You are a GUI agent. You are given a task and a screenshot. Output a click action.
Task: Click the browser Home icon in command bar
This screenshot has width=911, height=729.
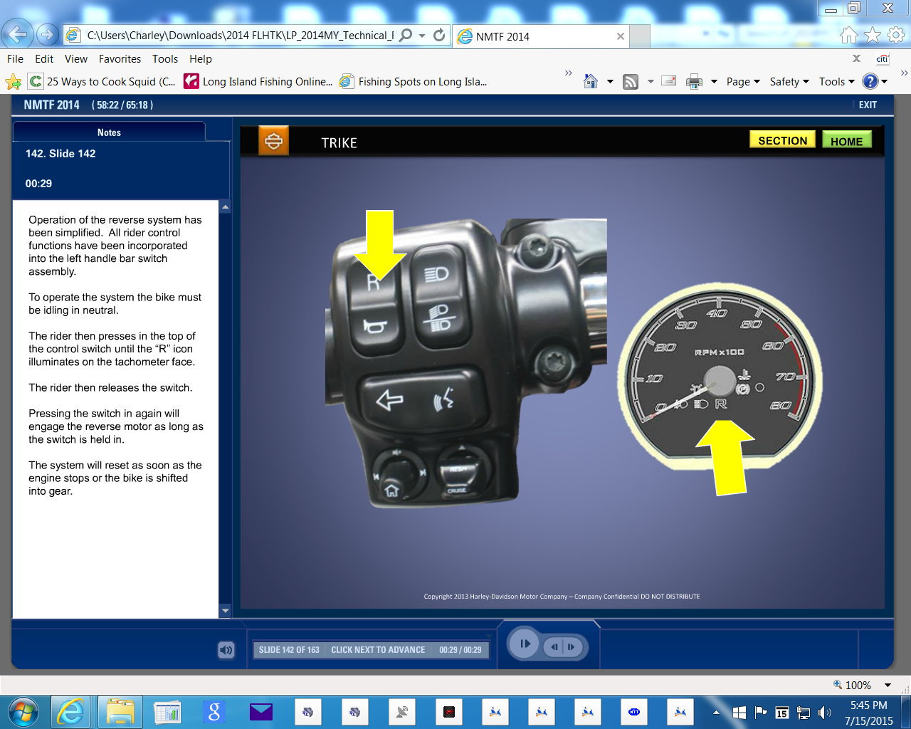[x=591, y=82]
